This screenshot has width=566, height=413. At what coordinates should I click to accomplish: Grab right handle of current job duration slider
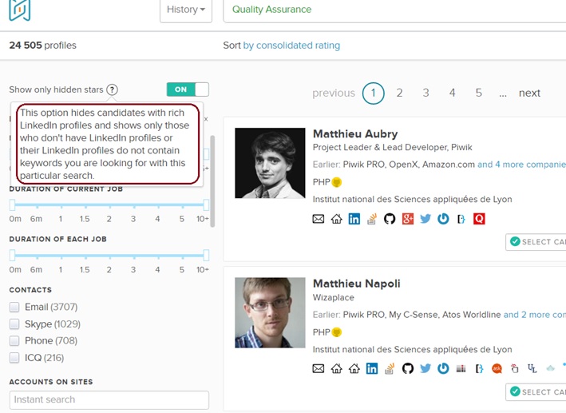206,205
